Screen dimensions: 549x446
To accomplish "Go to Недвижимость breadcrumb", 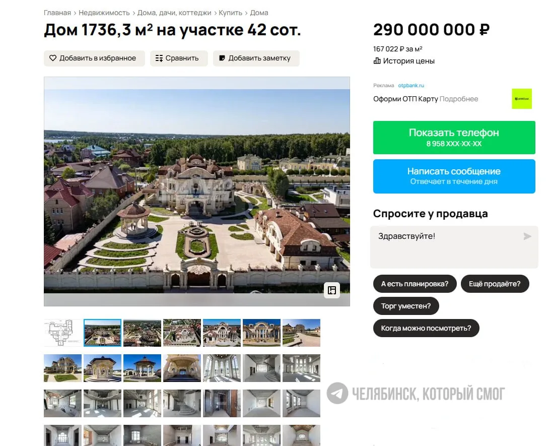I will coord(104,13).
